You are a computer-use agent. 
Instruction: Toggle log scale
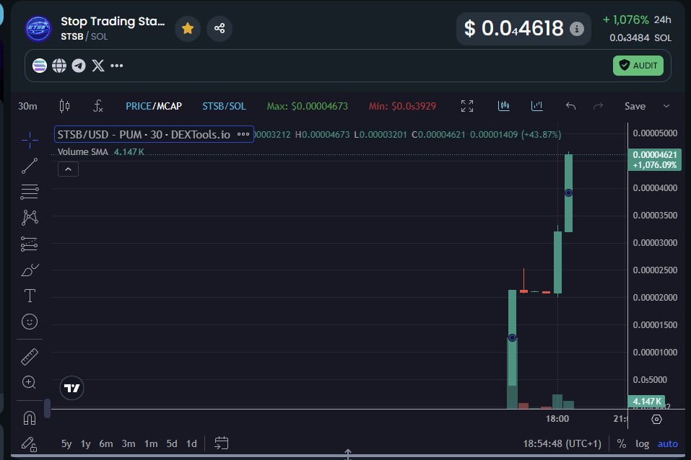642,443
